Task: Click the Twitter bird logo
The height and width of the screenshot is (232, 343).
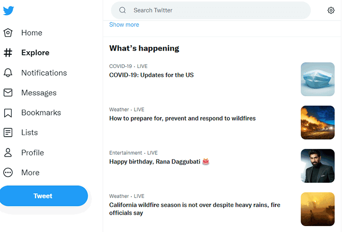Action: [9, 11]
